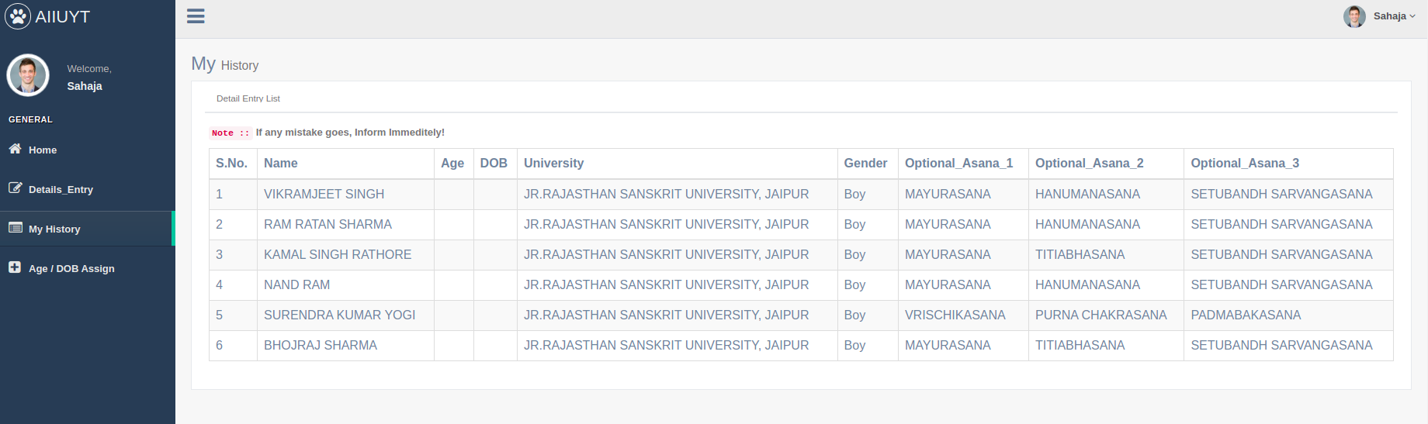
Task: Click the Age / DOB Assign plus icon
Action: click(x=15, y=267)
